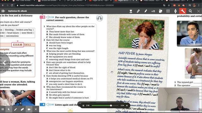Open the eBook contents menu icon
The width and height of the screenshot is (202, 113).
click(3, 11)
